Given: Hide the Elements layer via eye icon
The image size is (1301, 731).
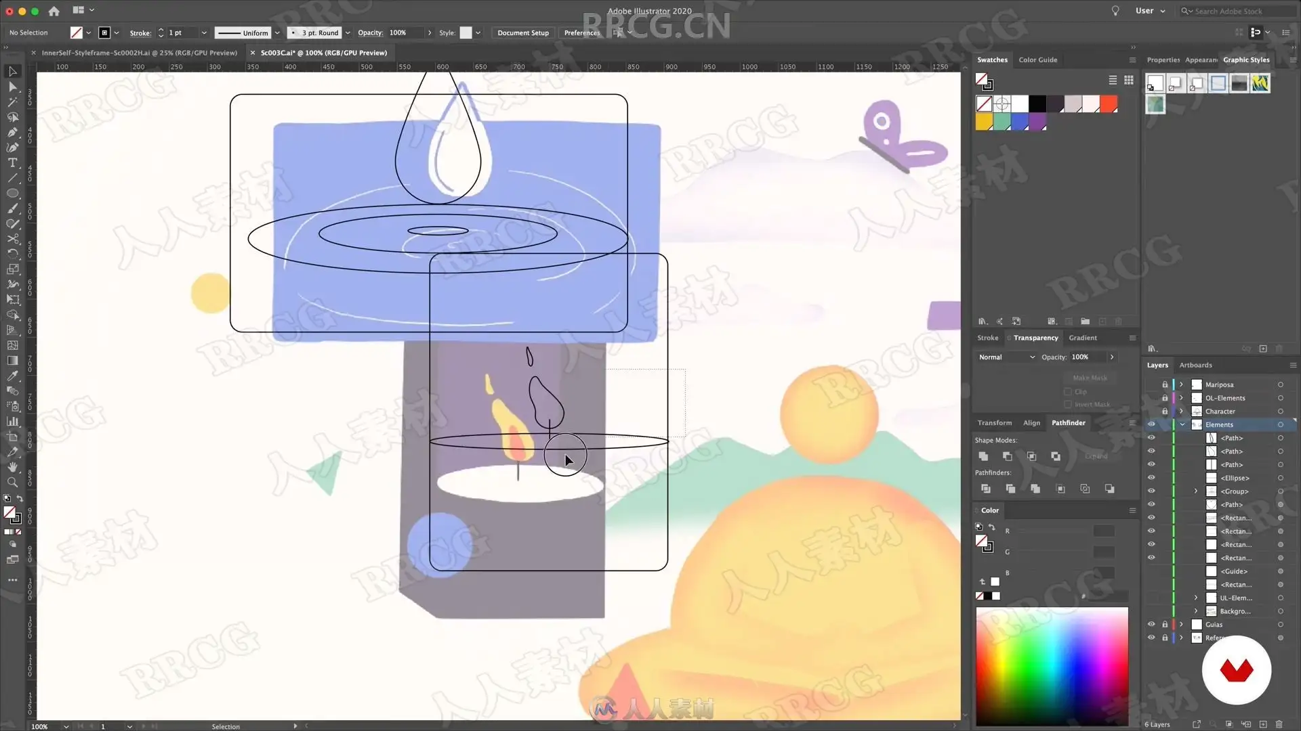Looking at the screenshot, I should [x=1151, y=424].
